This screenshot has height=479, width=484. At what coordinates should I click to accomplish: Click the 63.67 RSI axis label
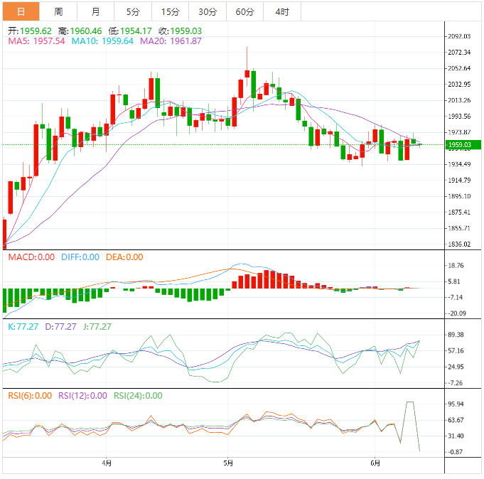(x=456, y=420)
